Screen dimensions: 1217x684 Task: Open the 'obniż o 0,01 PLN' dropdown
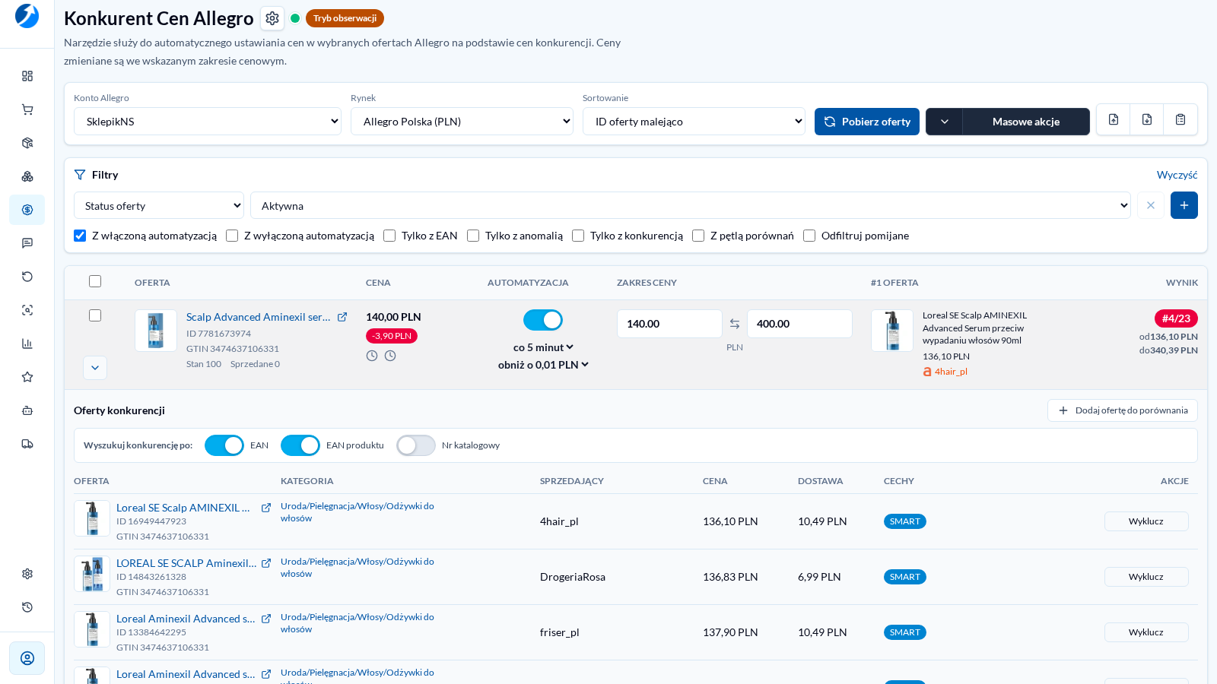coord(543,365)
